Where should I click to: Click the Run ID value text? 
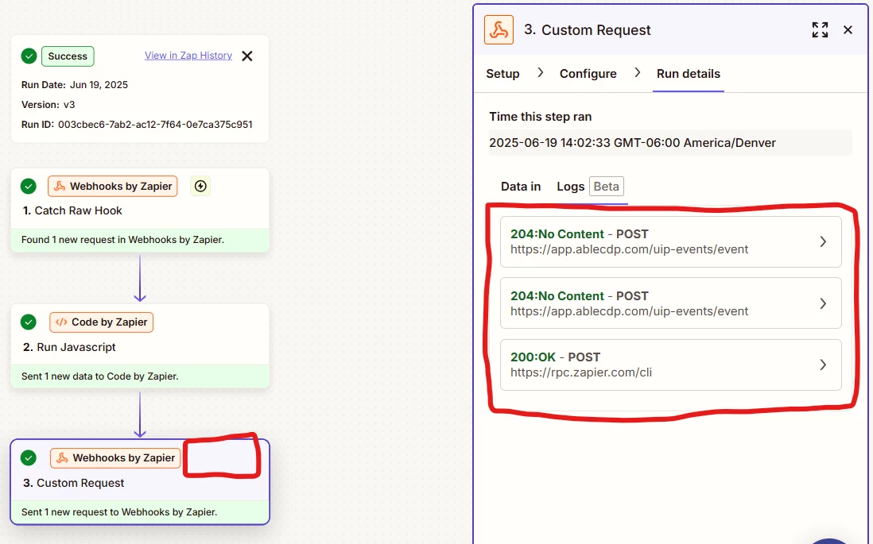click(x=155, y=125)
